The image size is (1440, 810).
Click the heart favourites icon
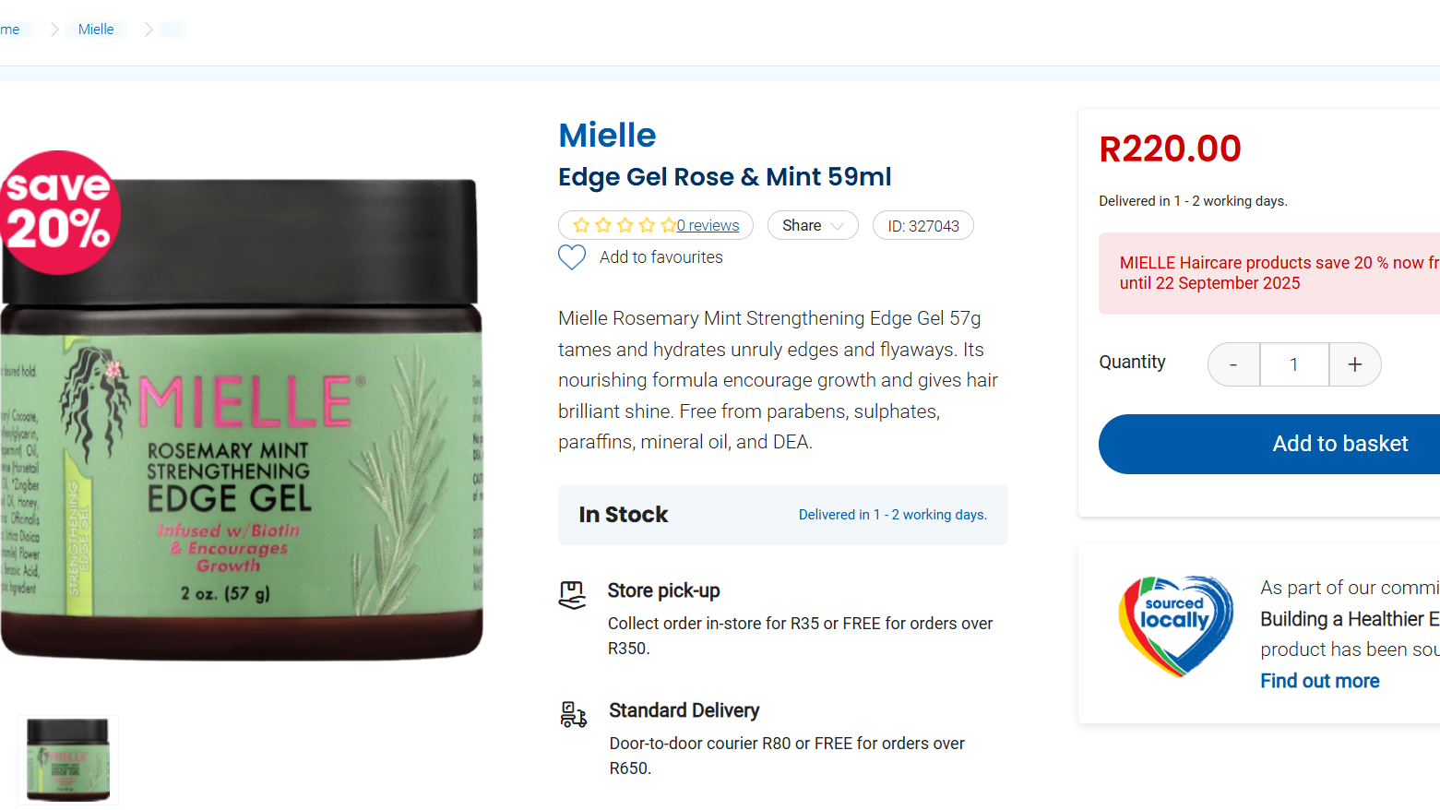(x=572, y=257)
